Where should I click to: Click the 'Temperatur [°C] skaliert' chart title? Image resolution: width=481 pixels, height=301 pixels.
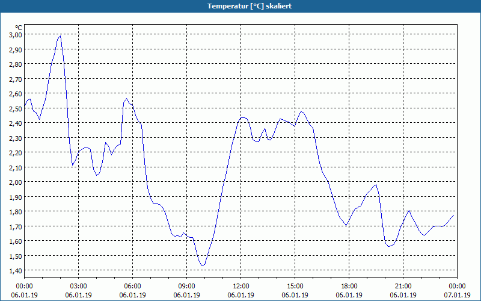point(250,6)
